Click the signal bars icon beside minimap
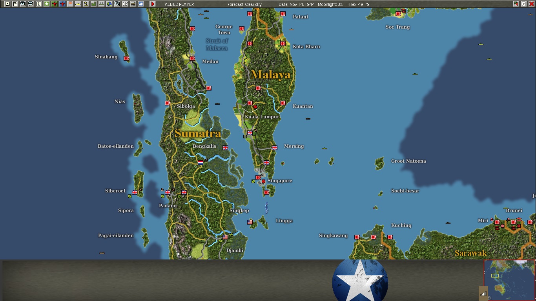536x301 pixels. point(483,293)
